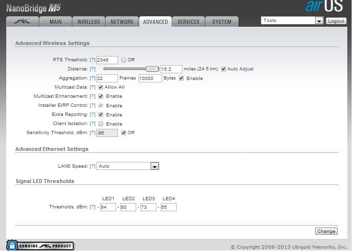
Task: Open the Tools dropdown
Action: coord(292,21)
